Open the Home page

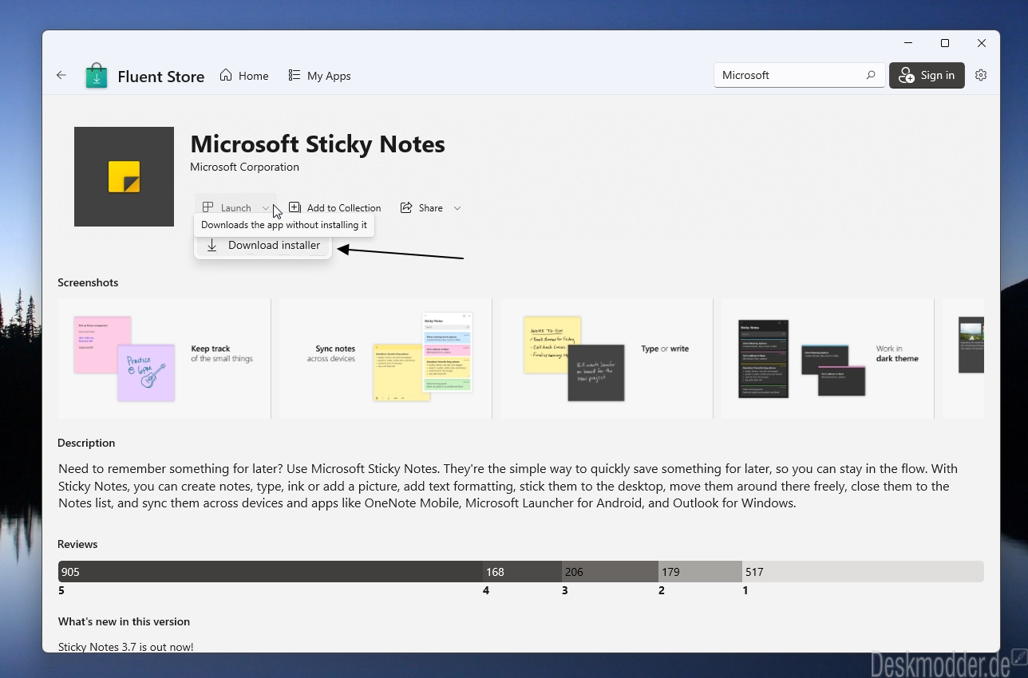(244, 76)
